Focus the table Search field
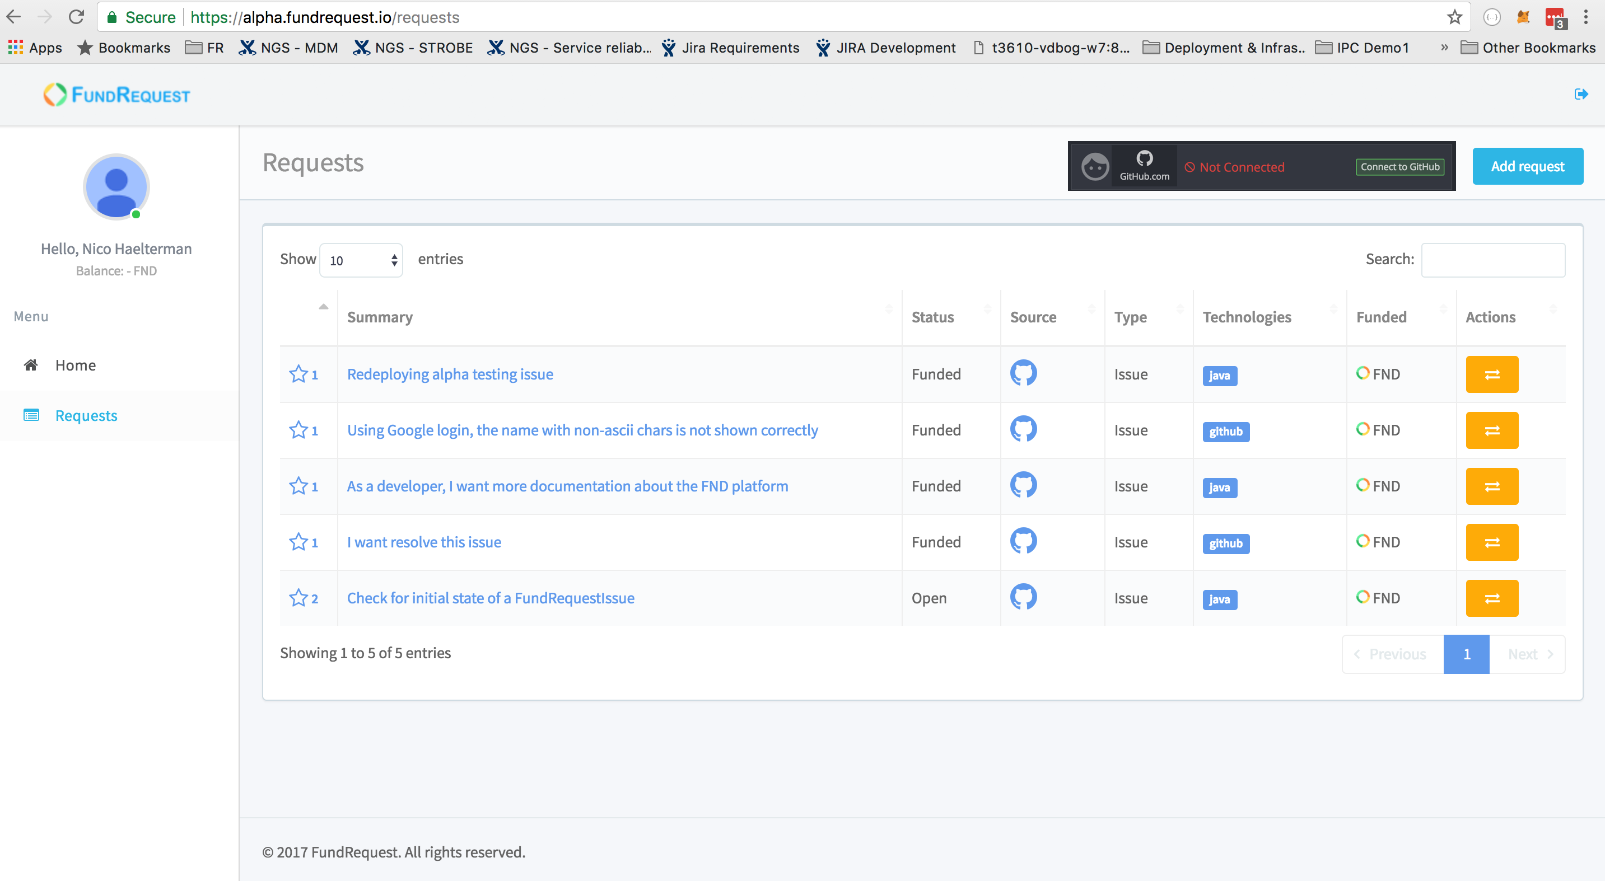 pos(1492,260)
